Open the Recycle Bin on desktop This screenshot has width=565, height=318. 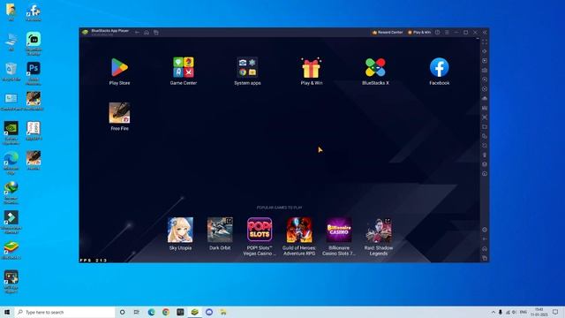11,72
